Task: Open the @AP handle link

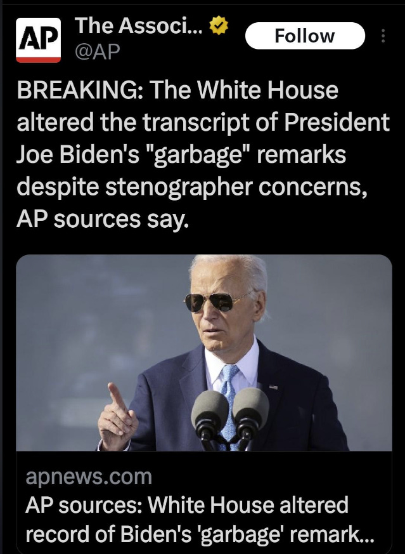Action: coord(97,51)
